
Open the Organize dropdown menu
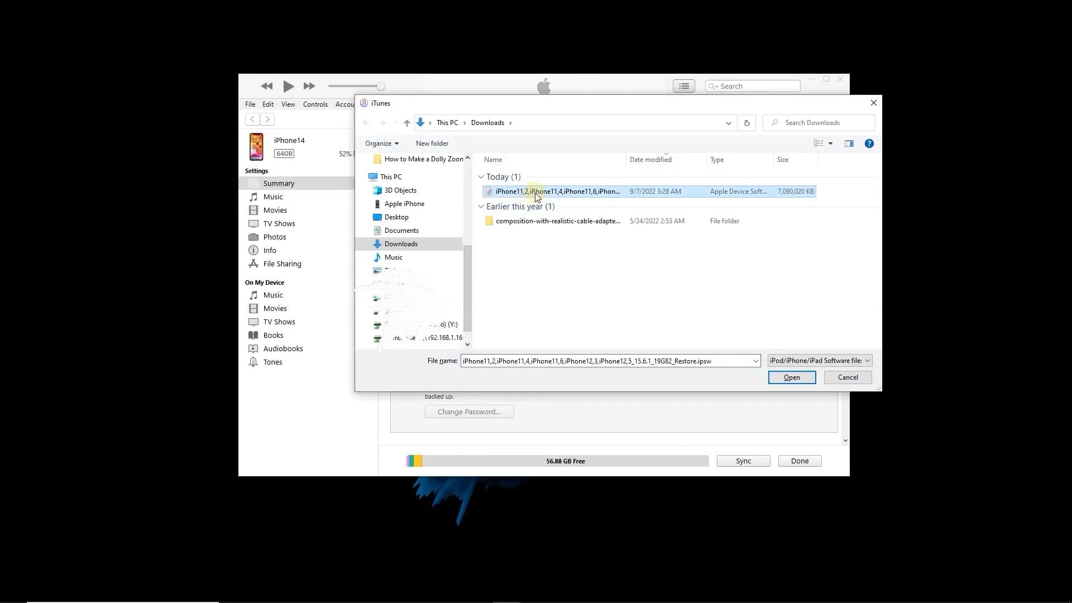(x=381, y=143)
